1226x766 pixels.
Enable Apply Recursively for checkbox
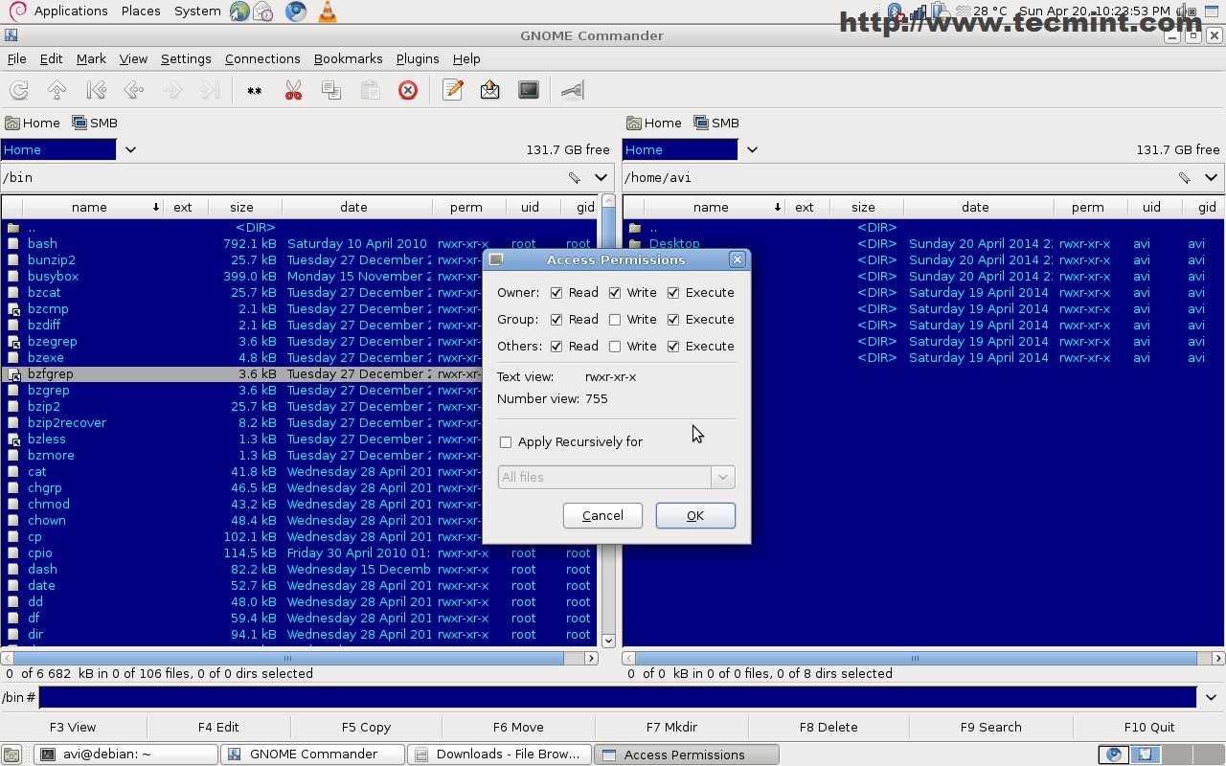(x=506, y=442)
